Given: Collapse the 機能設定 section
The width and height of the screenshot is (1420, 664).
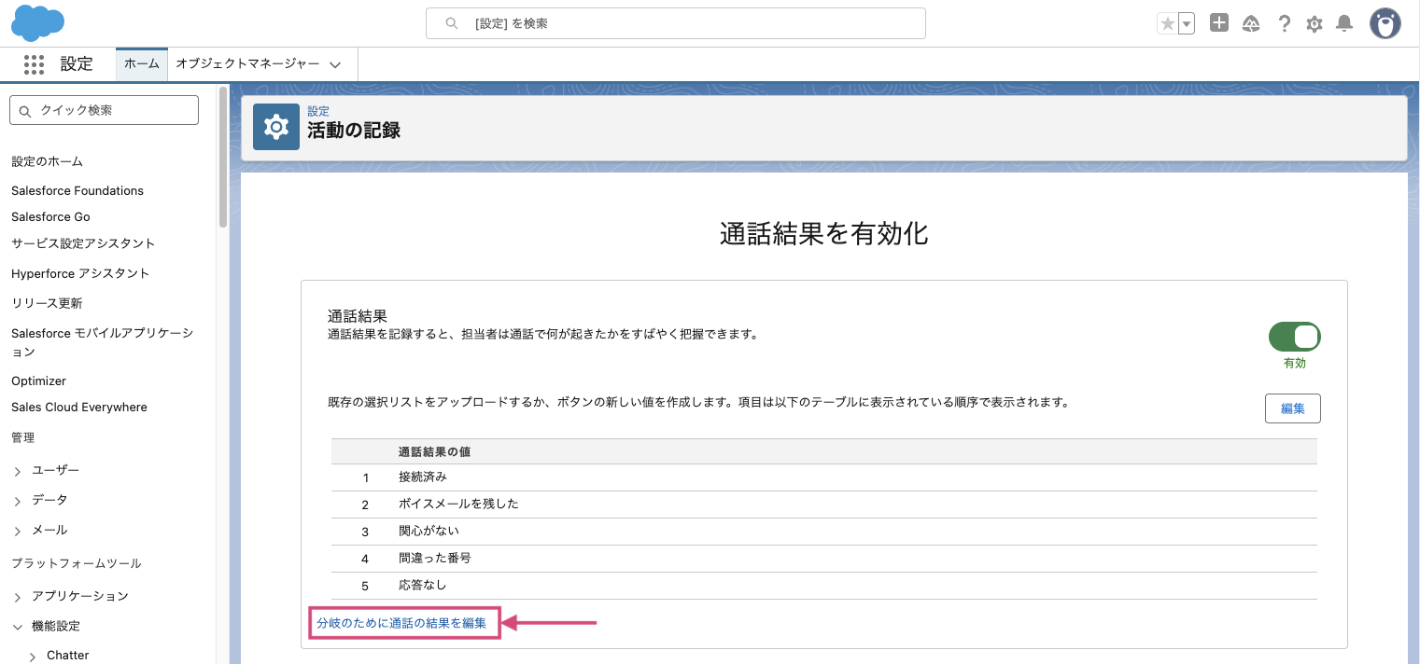Looking at the screenshot, I should (x=18, y=627).
